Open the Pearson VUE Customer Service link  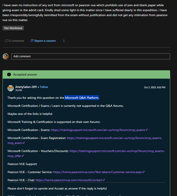point(98,172)
